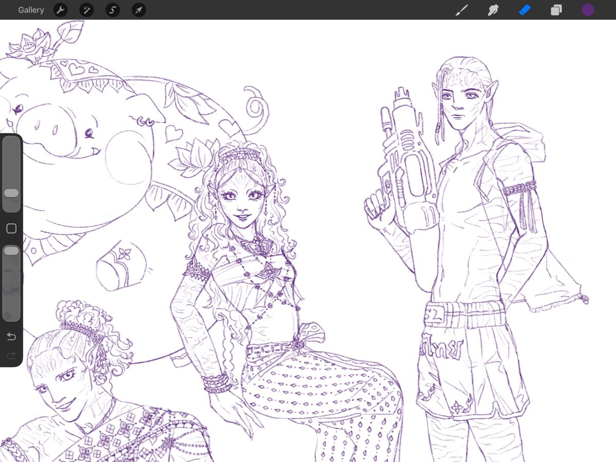Click the brush opacity slider handle
Image resolution: width=616 pixels, height=462 pixels.
[11, 251]
